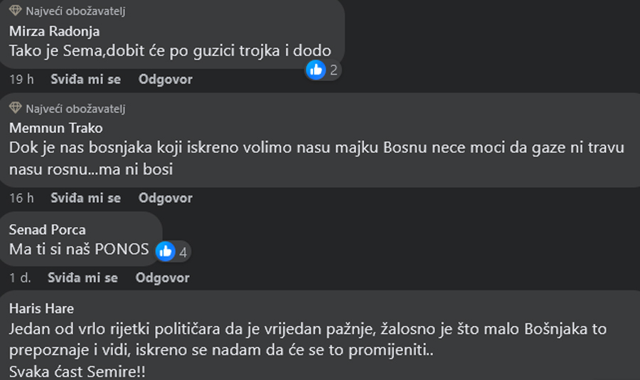Click Najveći obožavatelj label above Memnun Trako
Screen dimensions: 640x380
point(75,109)
